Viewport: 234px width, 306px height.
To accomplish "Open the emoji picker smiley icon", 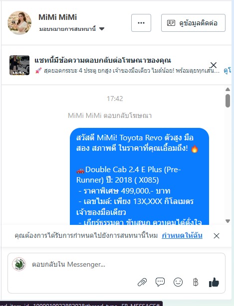I will tap(178, 282).
